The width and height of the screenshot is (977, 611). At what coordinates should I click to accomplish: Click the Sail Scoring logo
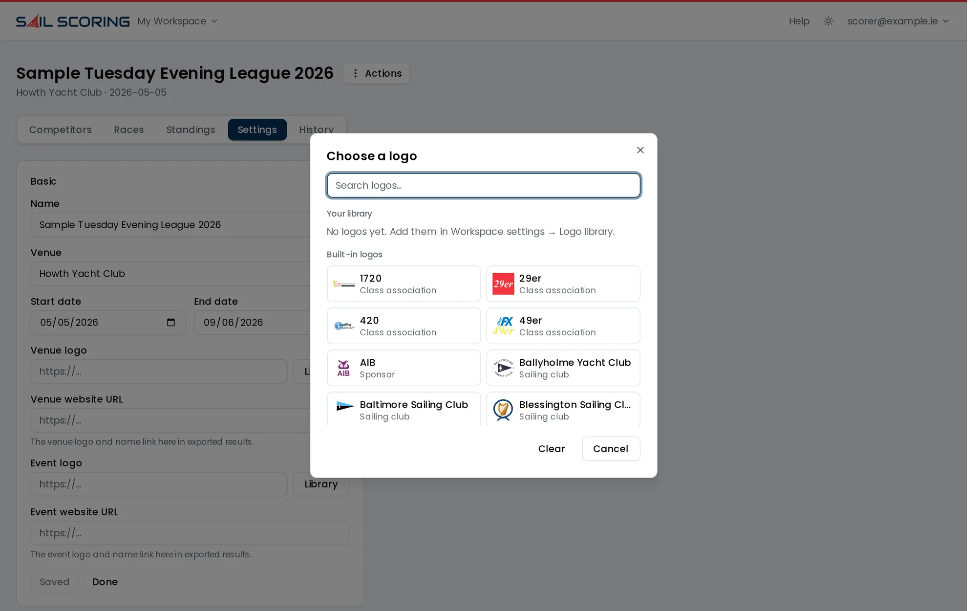point(73,22)
